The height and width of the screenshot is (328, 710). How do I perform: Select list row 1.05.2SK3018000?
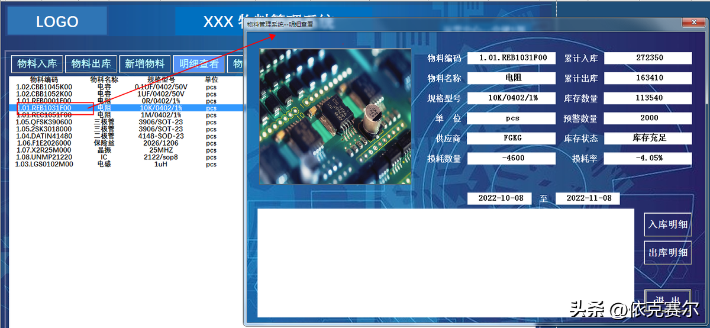127,129
